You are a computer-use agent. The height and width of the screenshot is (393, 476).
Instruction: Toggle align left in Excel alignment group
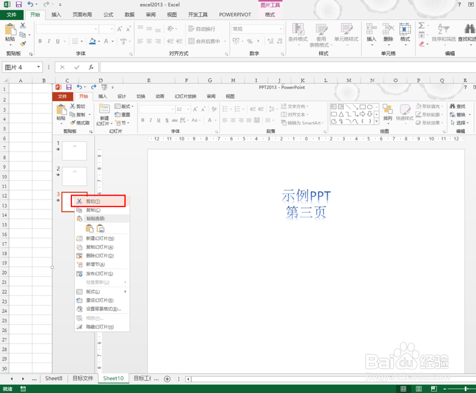[140, 41]
